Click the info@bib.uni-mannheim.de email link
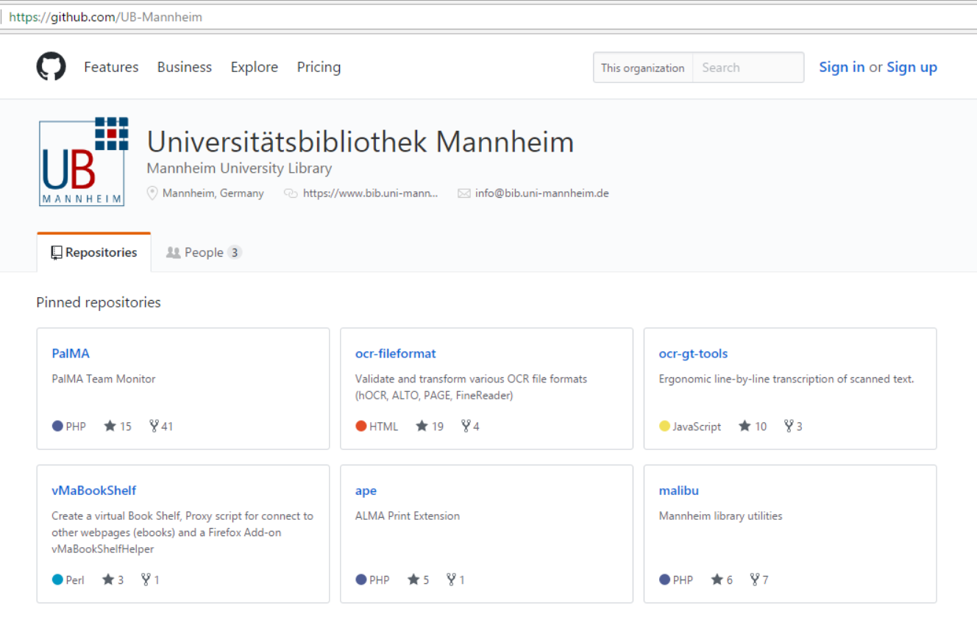The image size is (977, 617). point(542,193)
